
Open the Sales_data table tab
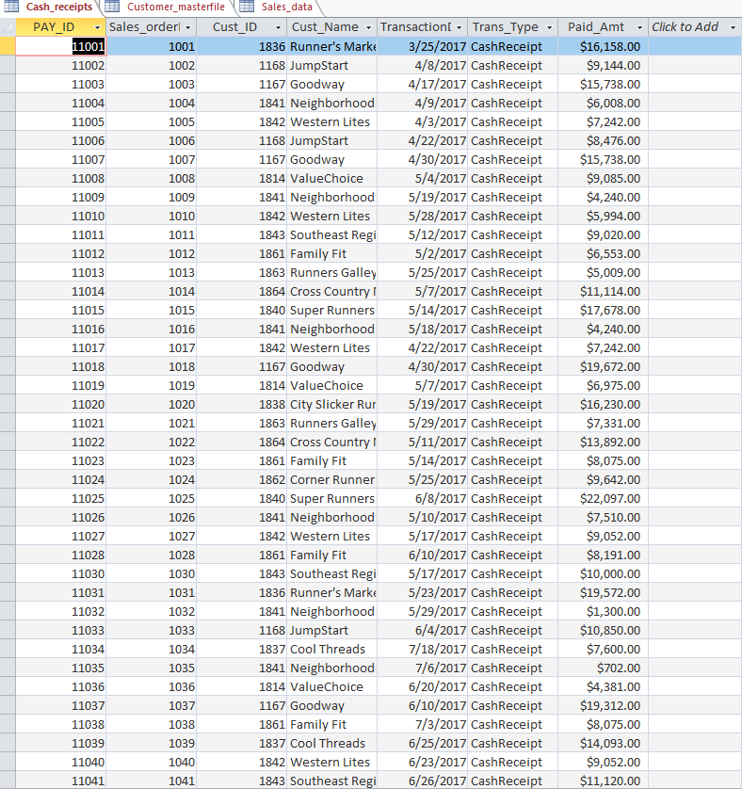(287, 7)
